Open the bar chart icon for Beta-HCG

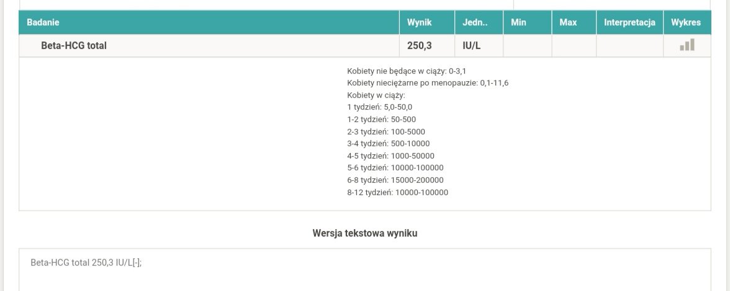click(687, 45)
